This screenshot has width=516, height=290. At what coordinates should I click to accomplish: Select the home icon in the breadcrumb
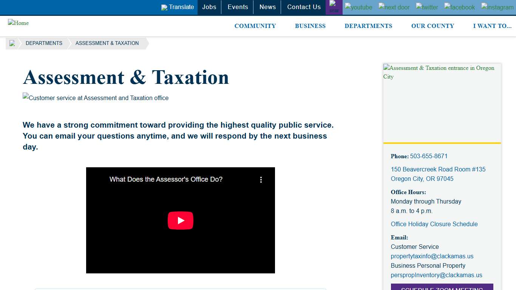click(x=12, y=43)
